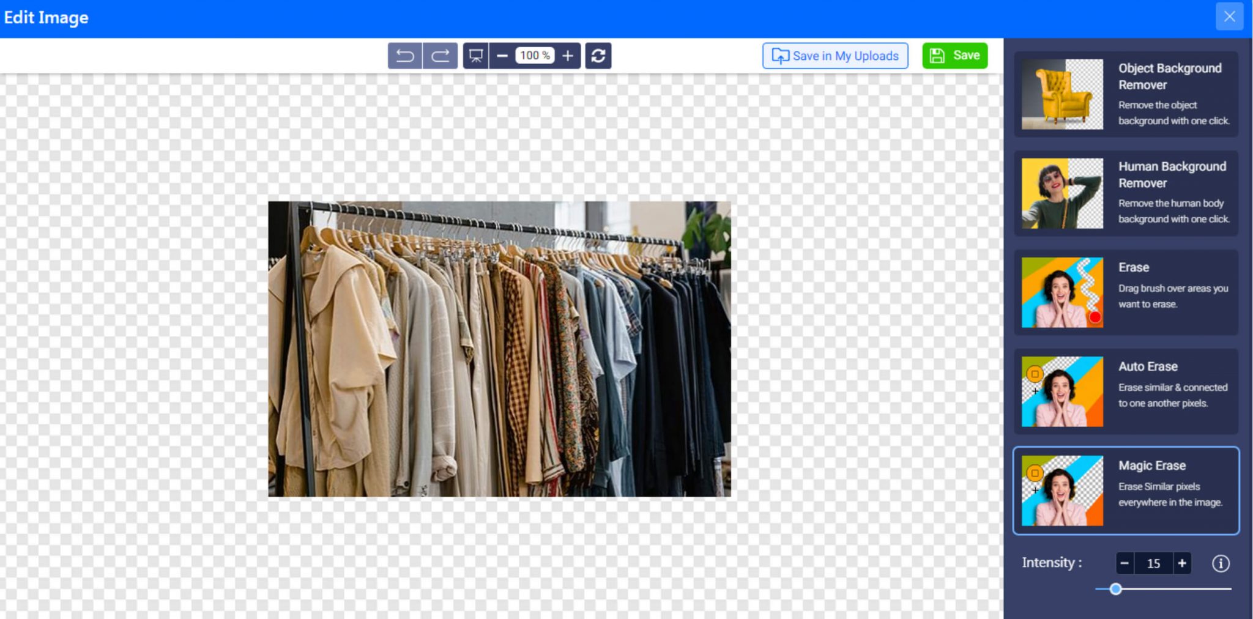Decrease Intensity with the minus stepper
Image resolution: width=1253 pixels, height=619 pixels.
coord(1125,563)
